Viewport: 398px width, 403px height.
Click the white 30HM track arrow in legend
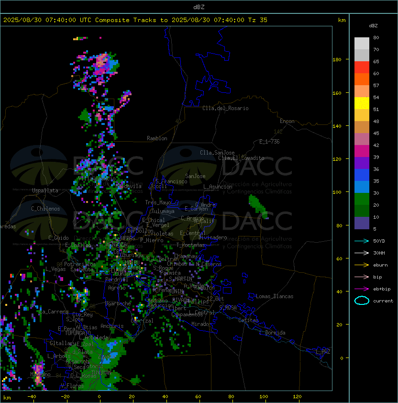tap(362, 253)
